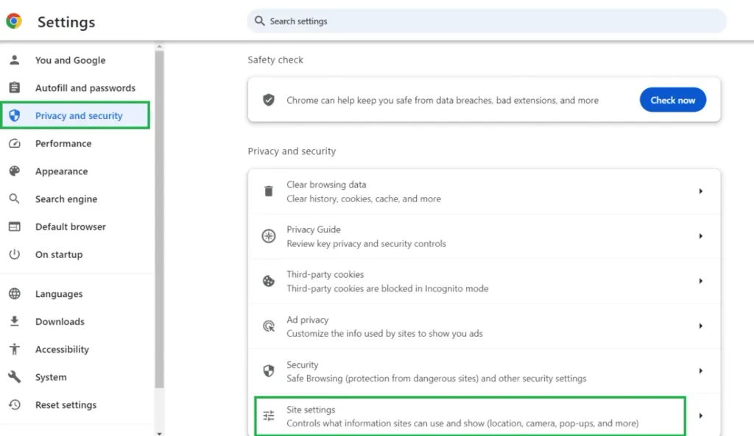
Task: Click the Chrome logo icon
Action: click(x=14, y=21)
